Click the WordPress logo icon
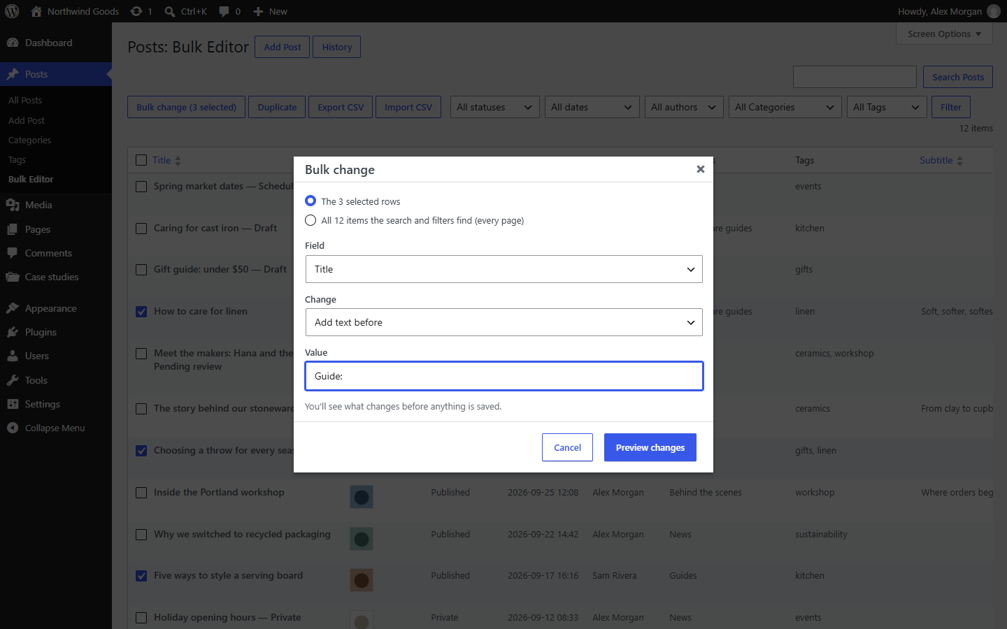The height and width of the screenshot is (629, 1007). [x=12, y=11]
